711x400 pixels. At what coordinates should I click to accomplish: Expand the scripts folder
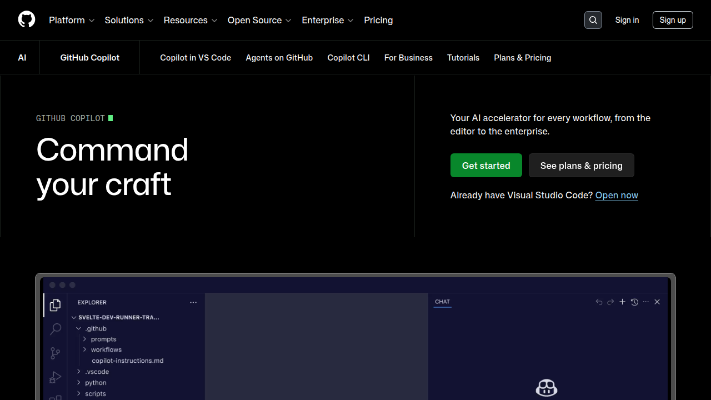tap(92, 393)
